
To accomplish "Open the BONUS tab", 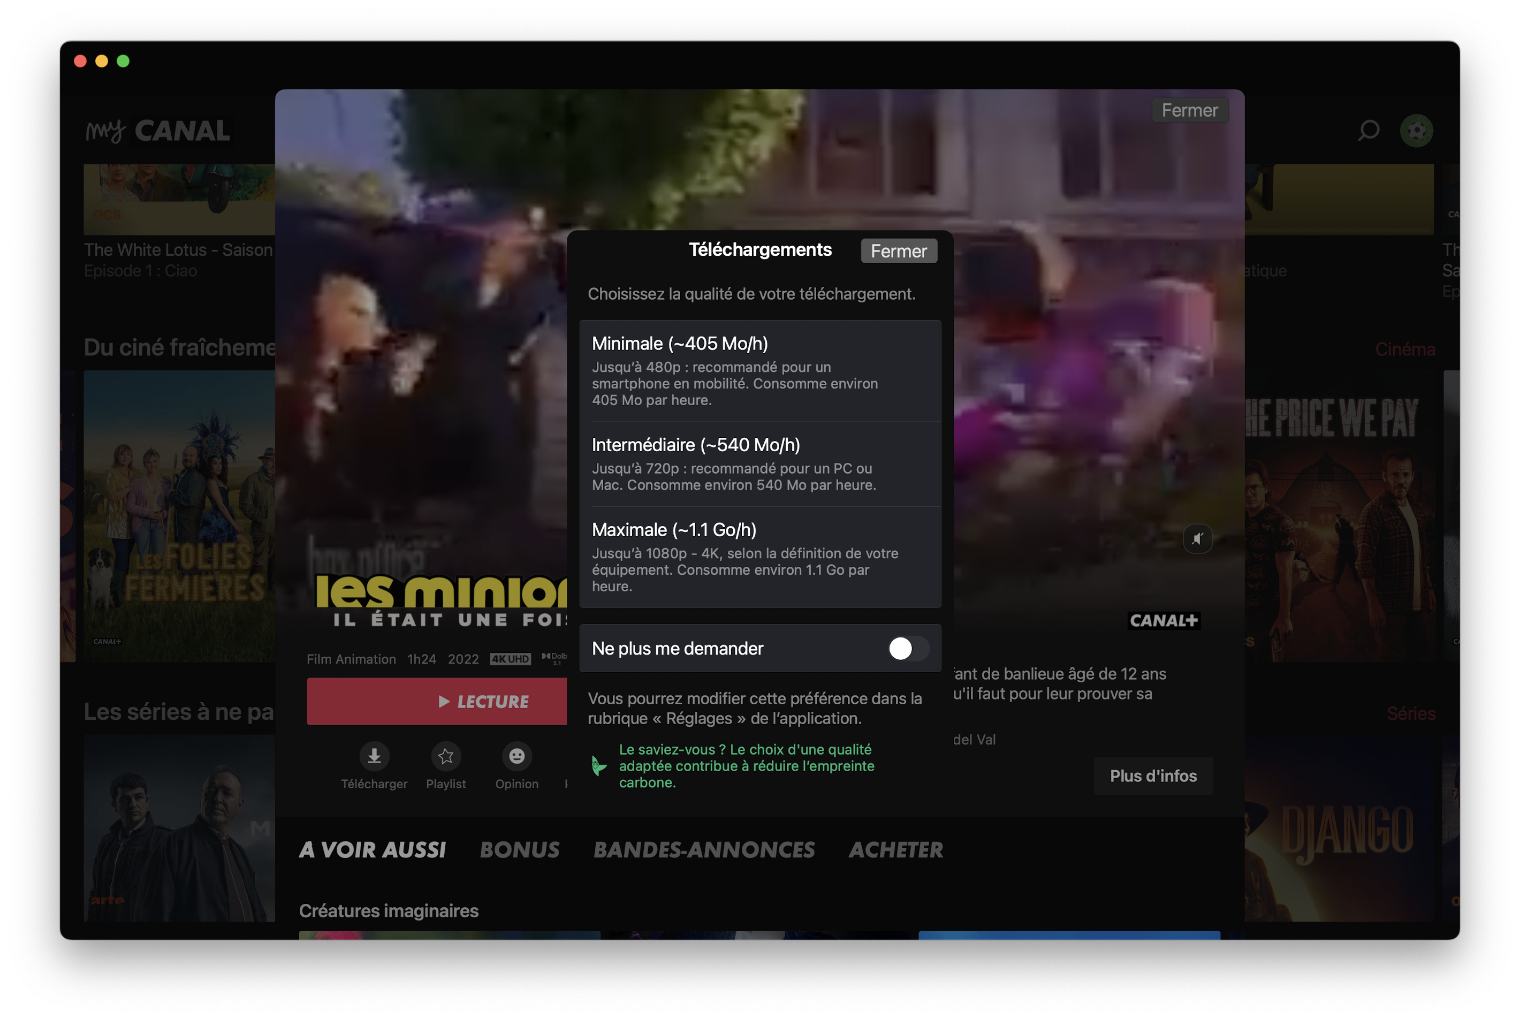I will point(519,850).
